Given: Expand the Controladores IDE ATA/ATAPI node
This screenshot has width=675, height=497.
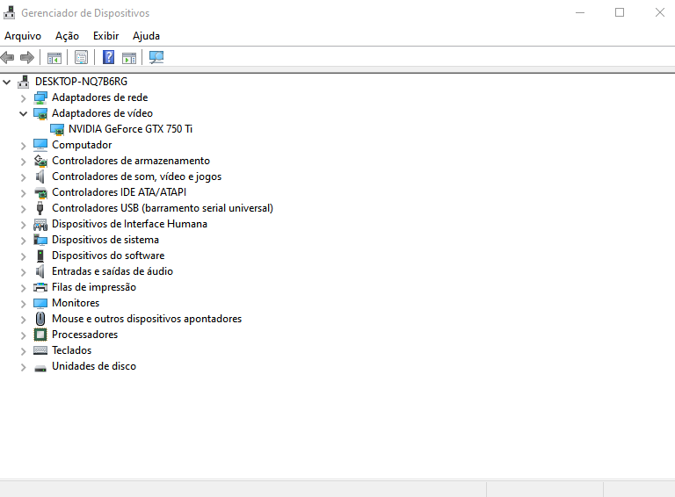Looking at the screenshot, I should [23, 193].
